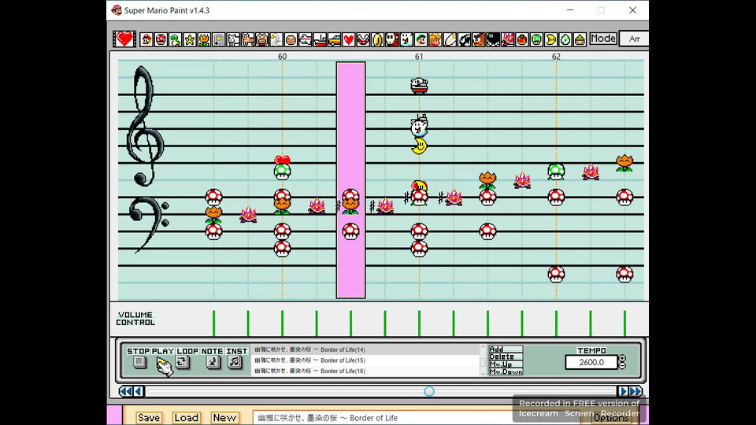Select the Car instrument icon

(334, 39)
